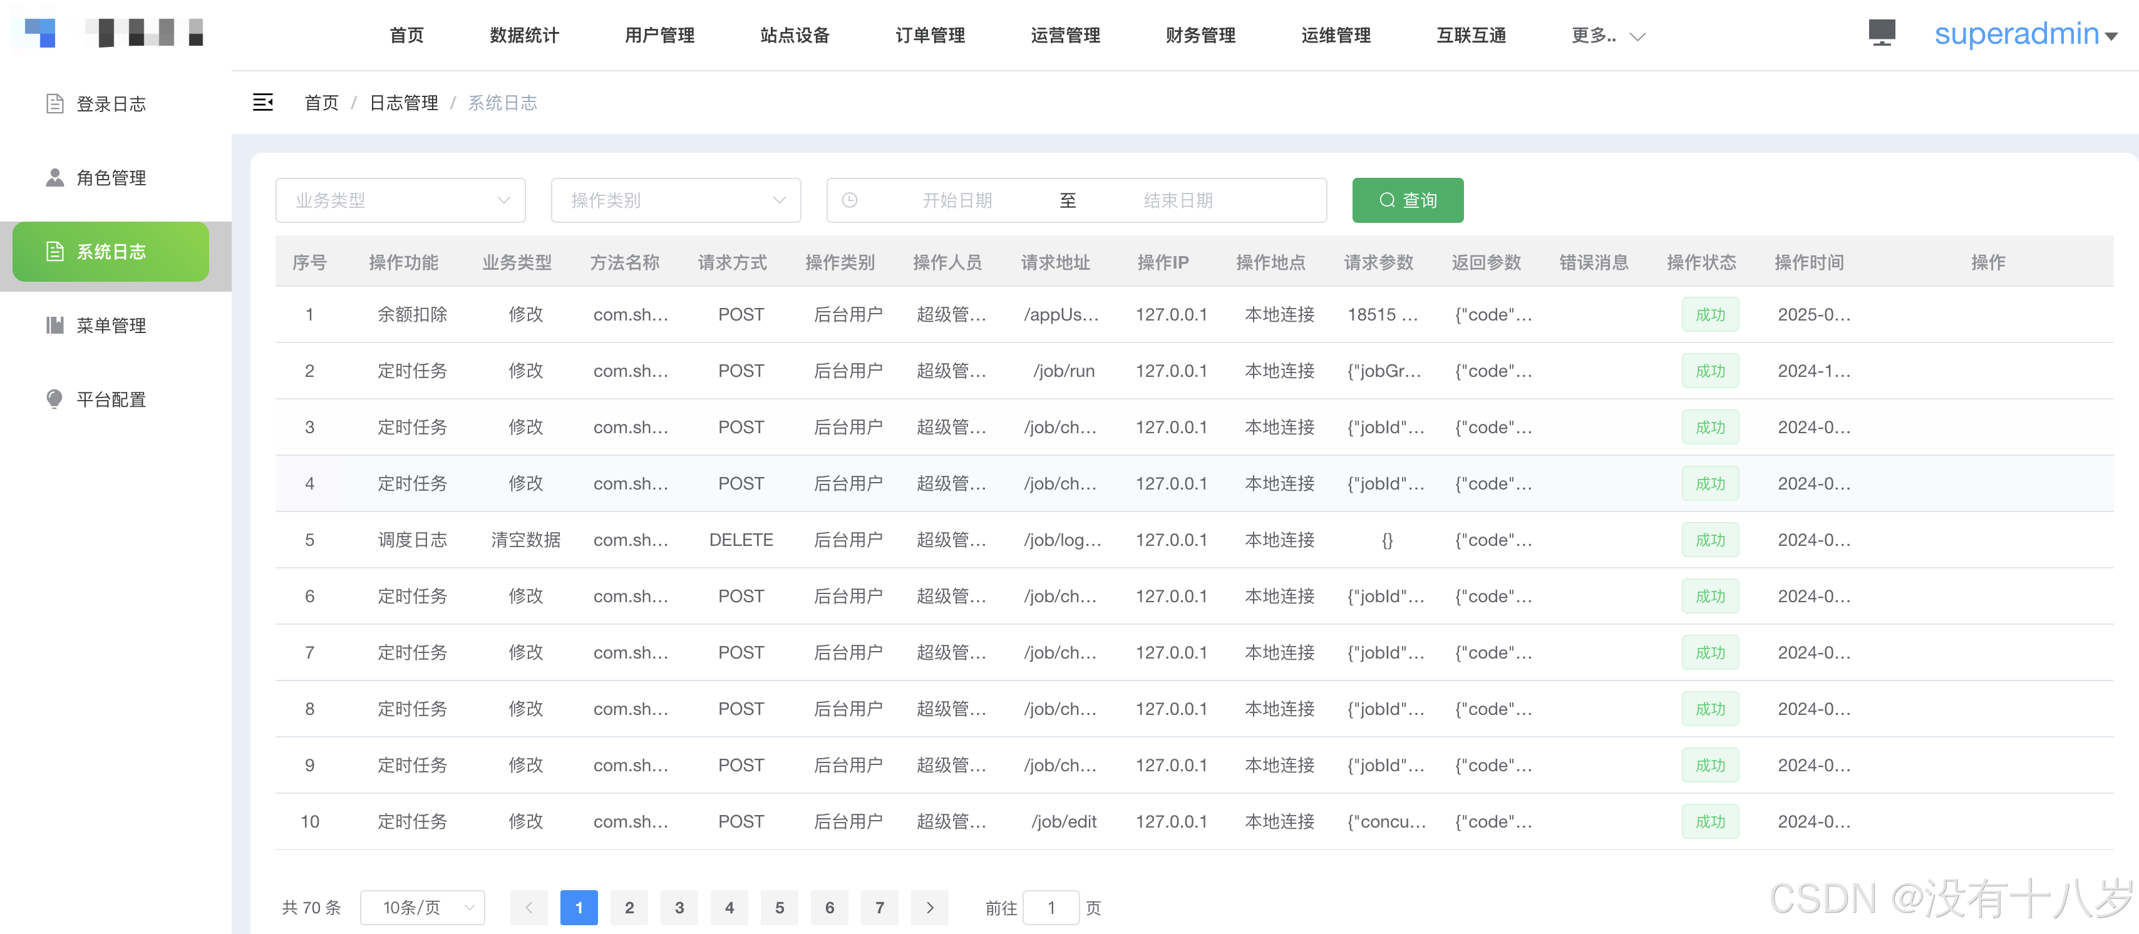The image size is (2139, 934).
Task: Click the clock icon in the date range field
Action: pos(850,200)
